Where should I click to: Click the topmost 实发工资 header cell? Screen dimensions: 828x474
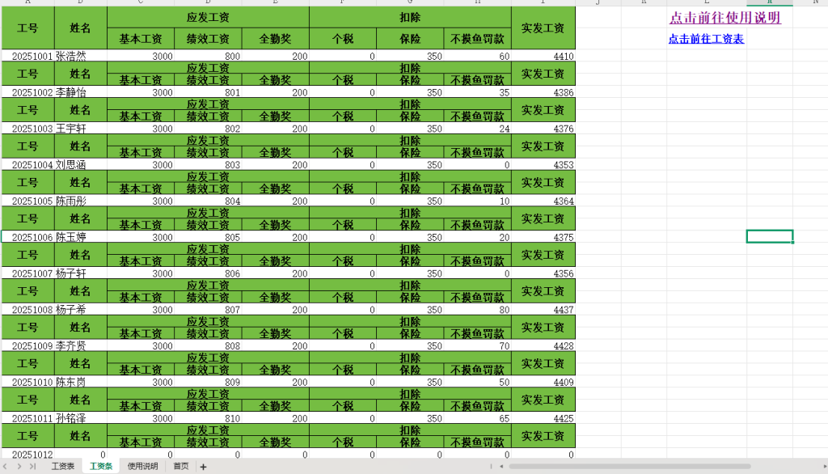(x=543, y=28)
